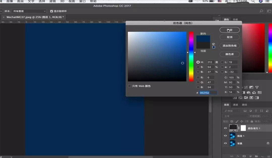Add a Curves adjustment from Adjustments panel

246,87
